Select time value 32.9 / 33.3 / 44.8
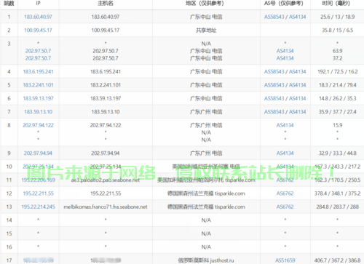 [337, 153]
